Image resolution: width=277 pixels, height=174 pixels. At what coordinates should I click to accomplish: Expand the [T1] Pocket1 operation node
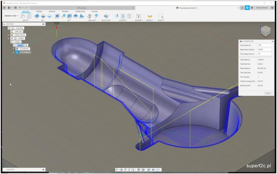click(x=13, y=49)
